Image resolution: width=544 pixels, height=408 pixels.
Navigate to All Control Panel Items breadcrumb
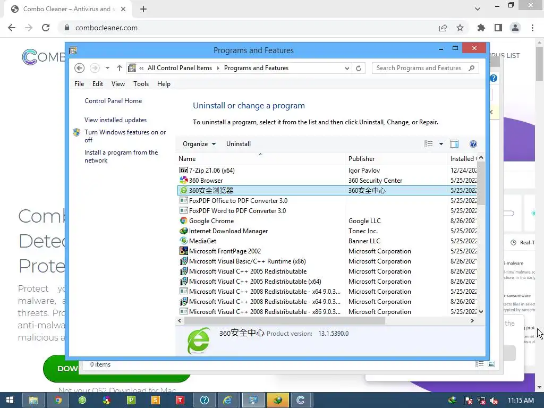click(180, 68)
